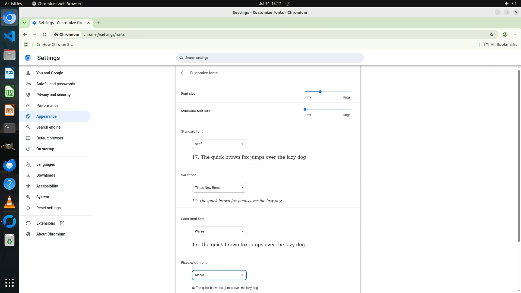521x293 pixels.
Task: Click the tab search chevron icon
Action: pyautogui.click(x=24, y=23)
